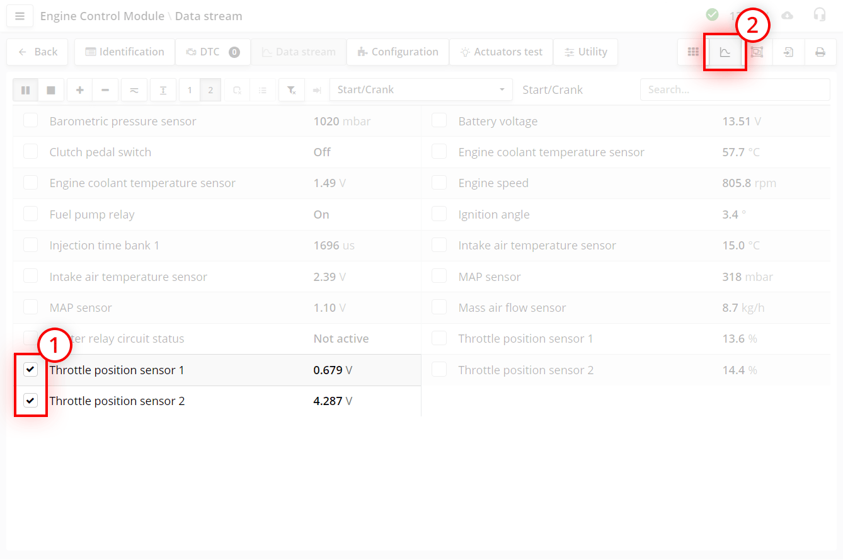The height and width of the screenshot is (560, 843).
Task: Check the Battery voltage parameter
Action: 439,120
